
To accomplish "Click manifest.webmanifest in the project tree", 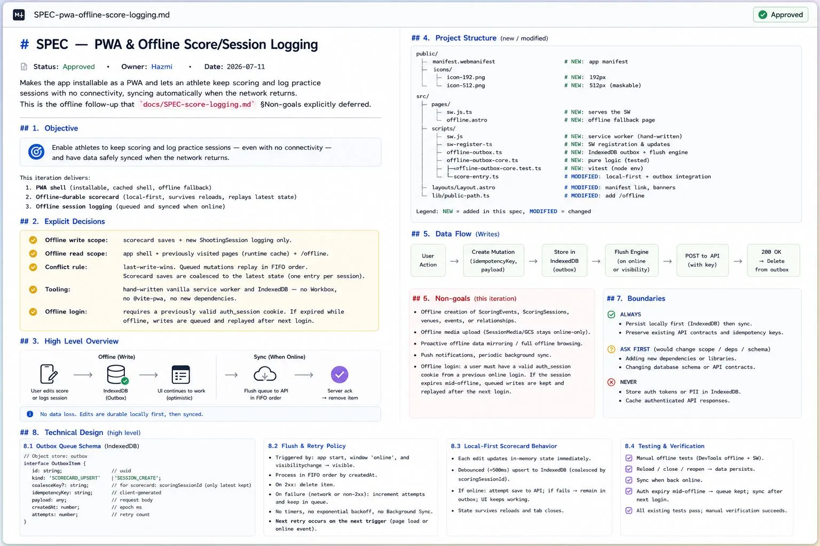I will coord(463,61).
